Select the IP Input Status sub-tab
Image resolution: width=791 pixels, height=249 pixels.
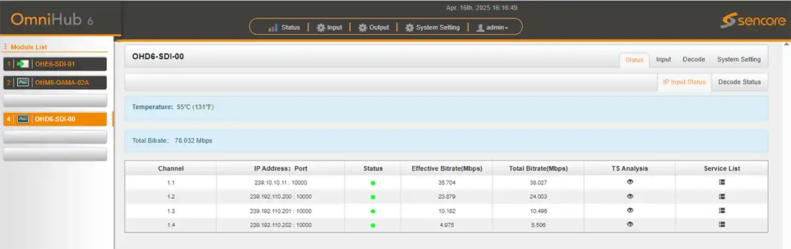(684, 82)
